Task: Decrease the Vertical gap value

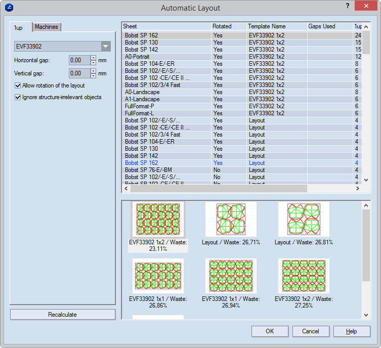Action: pyautogui.click(x=93, y=76)
